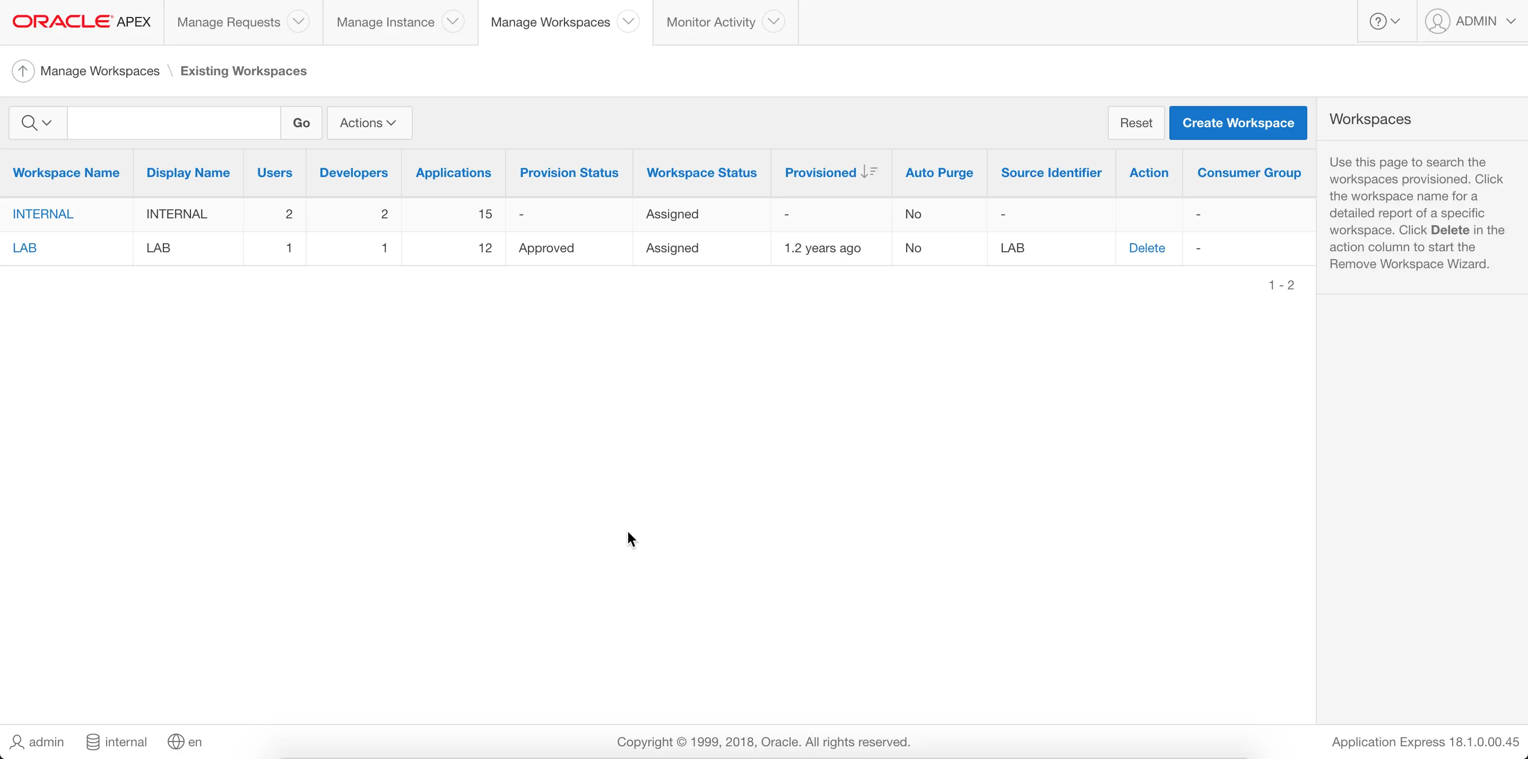Switch to the Manage Workspaces tab
This screenshot has width=1528, height=759.
550,22
